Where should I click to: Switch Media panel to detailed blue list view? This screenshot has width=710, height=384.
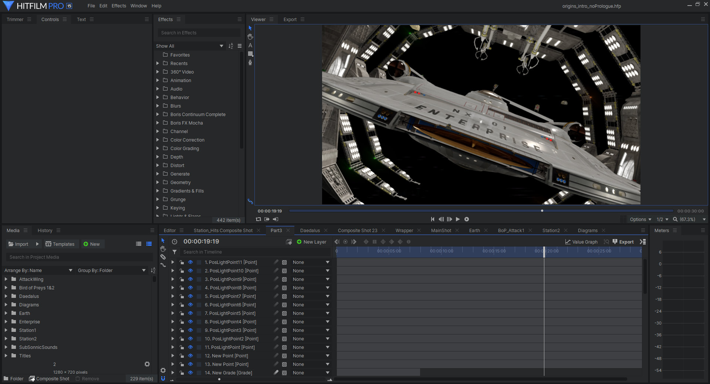point(149,244)
